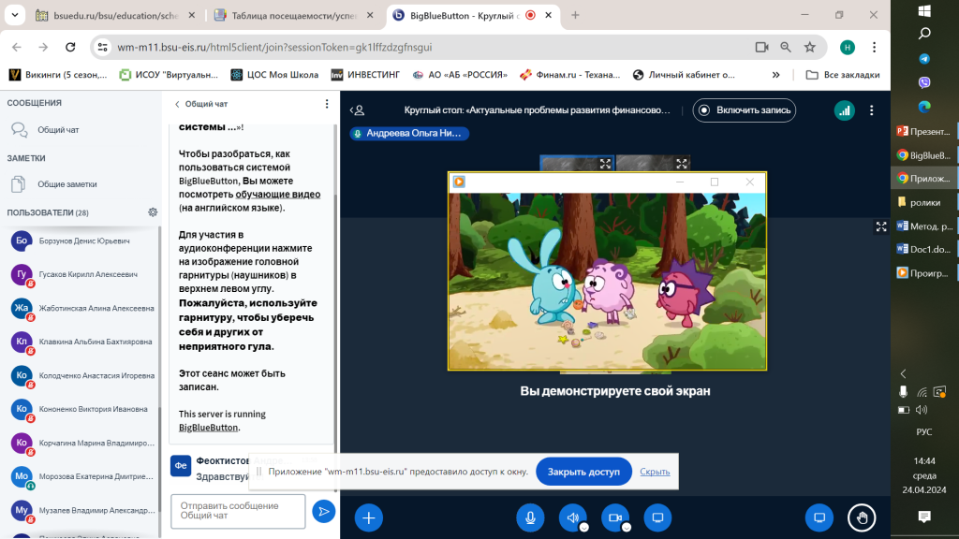Screen dimensions: 959x539
Task: Switch to Таблица посещаемости tab
Action: (293, 15)
